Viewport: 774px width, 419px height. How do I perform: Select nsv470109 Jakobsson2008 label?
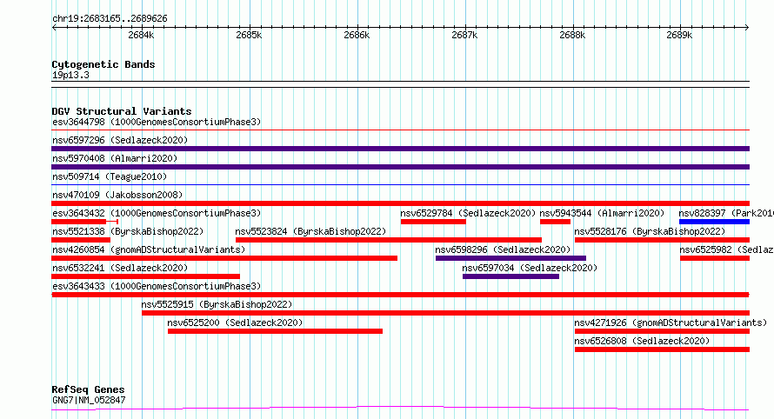[117, 195]
